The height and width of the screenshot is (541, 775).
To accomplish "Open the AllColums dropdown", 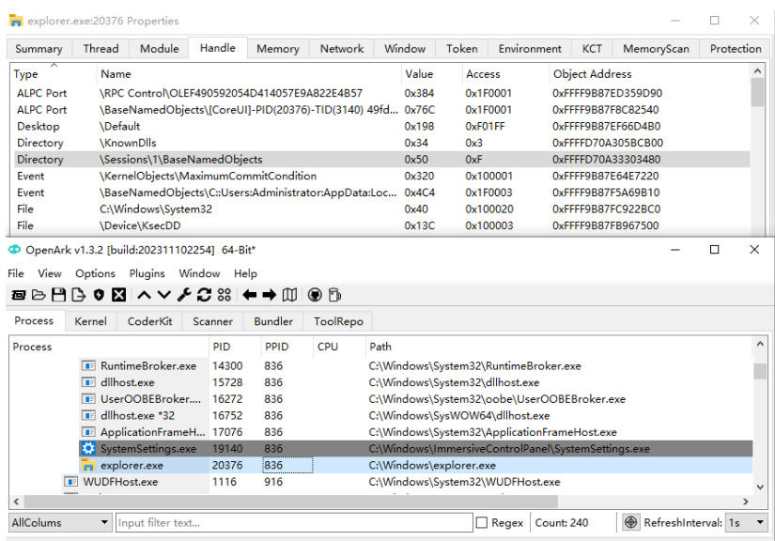I will [x=60, y=523].
